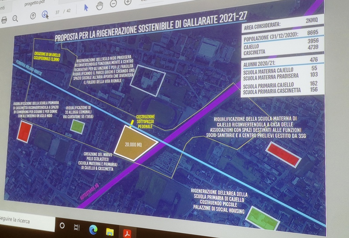The width and height of the screenshot is (349, 238).
Task: Click 'Costruzione sottopasso pedonale' yellow label
Action: [x=146, y=122]
